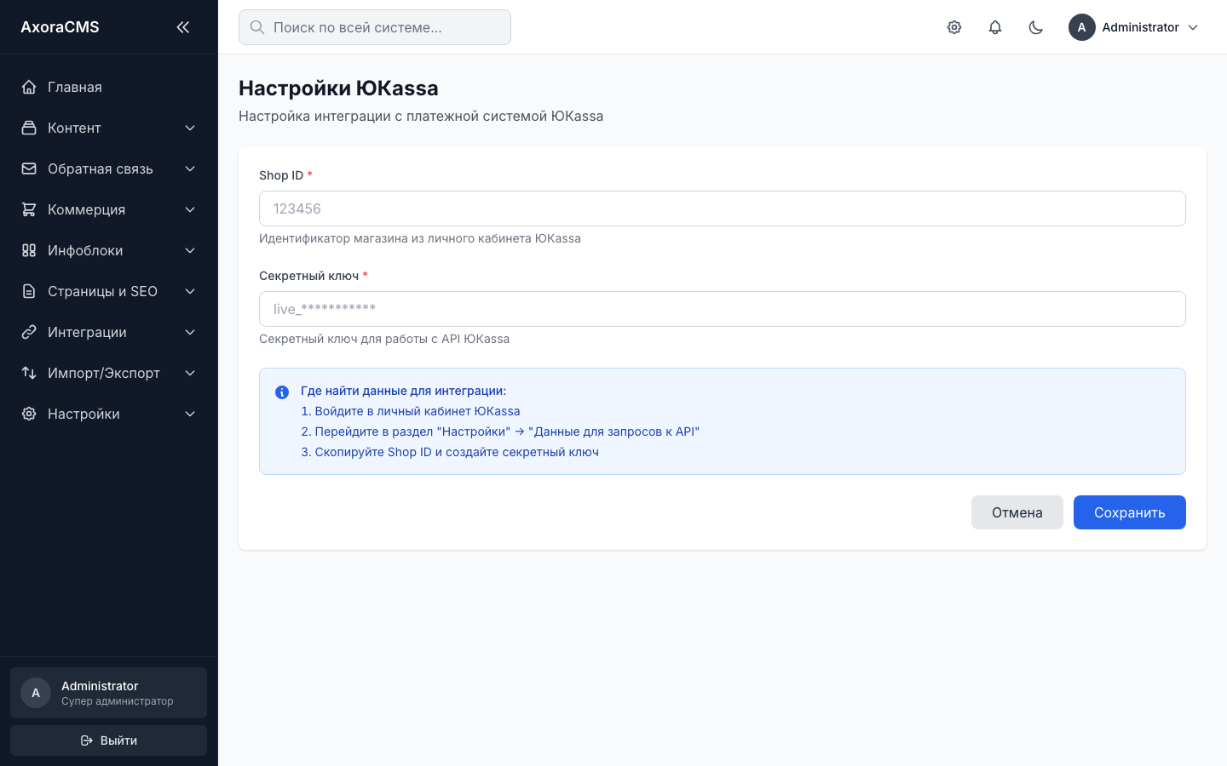Screen dimensions: 1227x766
Task: Expand the Коммерция chevron
Action: (x=190, y=209)
